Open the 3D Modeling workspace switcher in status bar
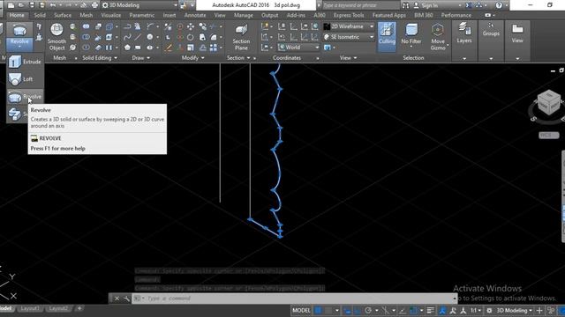 (514, 310)
